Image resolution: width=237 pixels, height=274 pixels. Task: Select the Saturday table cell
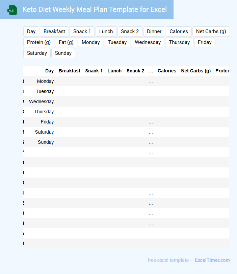tap(44, 132)
